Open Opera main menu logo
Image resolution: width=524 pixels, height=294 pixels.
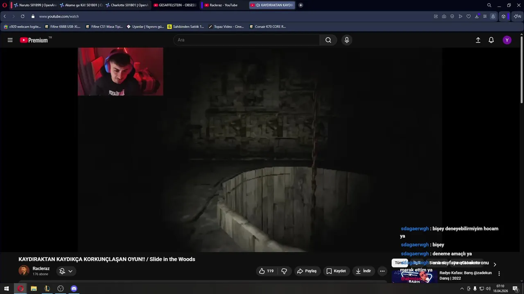[x=5, y=5]
